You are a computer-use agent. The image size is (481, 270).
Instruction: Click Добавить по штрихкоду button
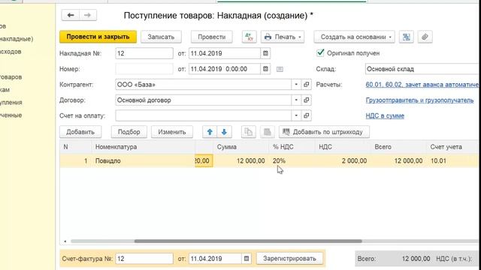[x=324, y=132]
